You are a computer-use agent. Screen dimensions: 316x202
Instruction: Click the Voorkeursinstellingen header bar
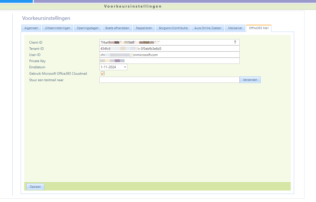158,6
